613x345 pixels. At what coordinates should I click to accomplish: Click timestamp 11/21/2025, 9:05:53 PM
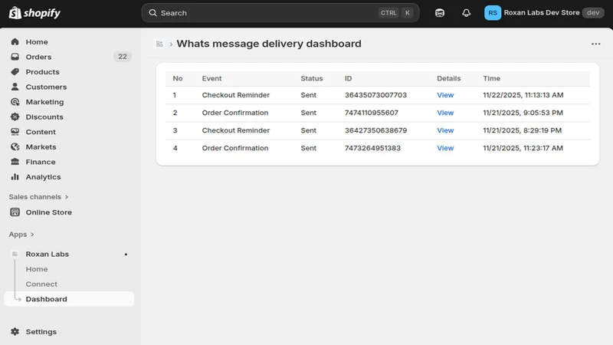coord(523,113)
